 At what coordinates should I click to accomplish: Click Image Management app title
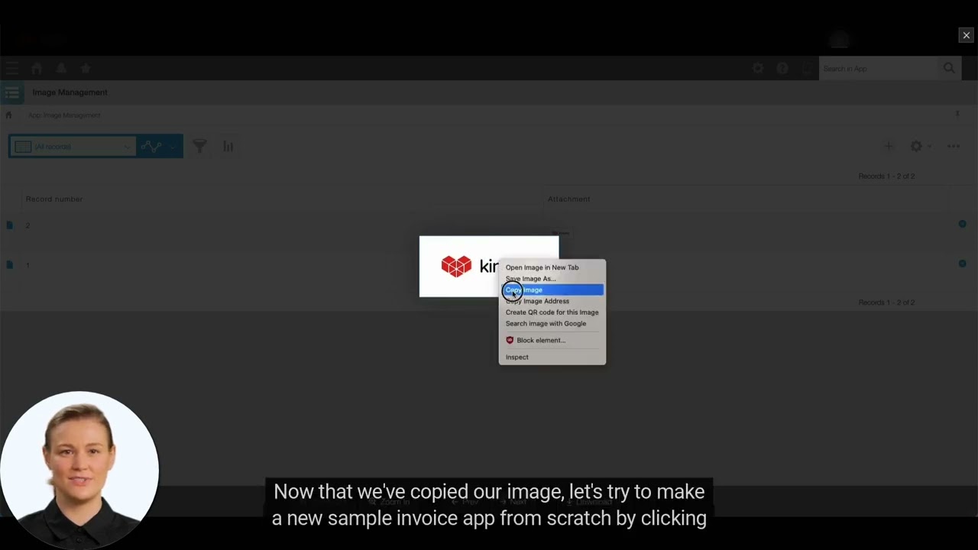(70, 92)
